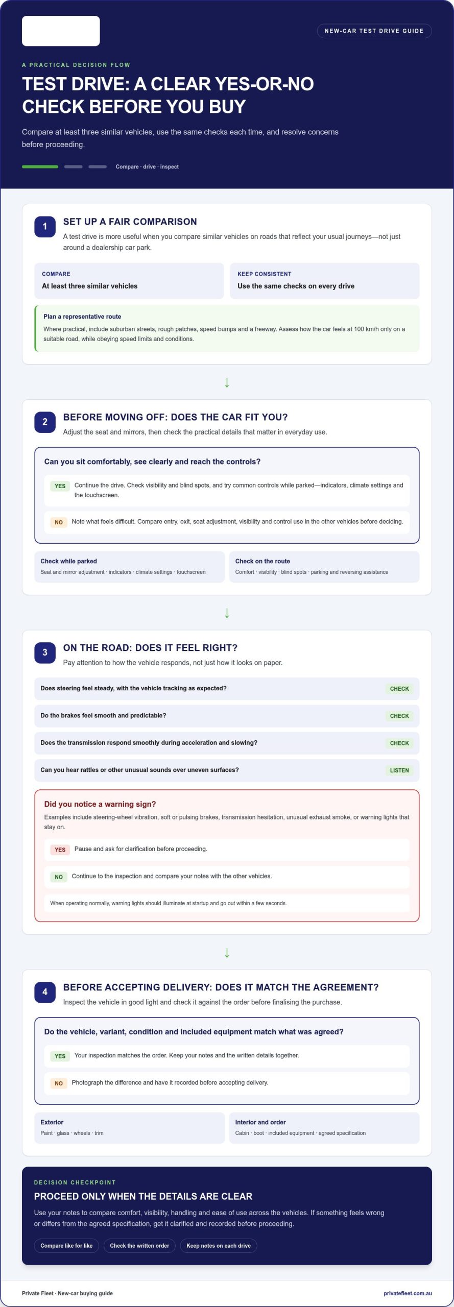Select the CHECK tag for steering question
Viewport: 454px width, 1307px height.
tap(399, 689)
